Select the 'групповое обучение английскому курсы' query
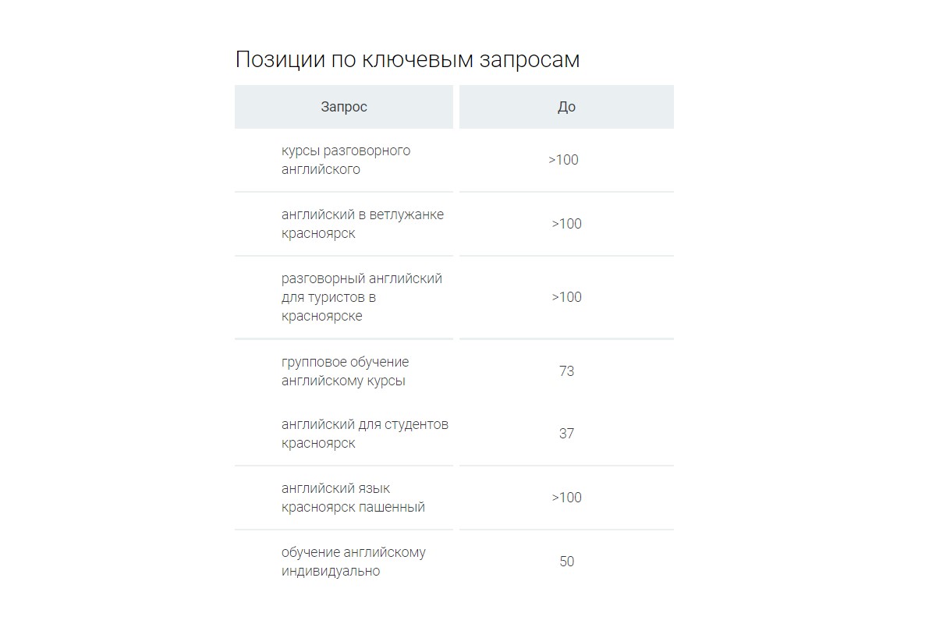936x638 pixels. point(345,371)
